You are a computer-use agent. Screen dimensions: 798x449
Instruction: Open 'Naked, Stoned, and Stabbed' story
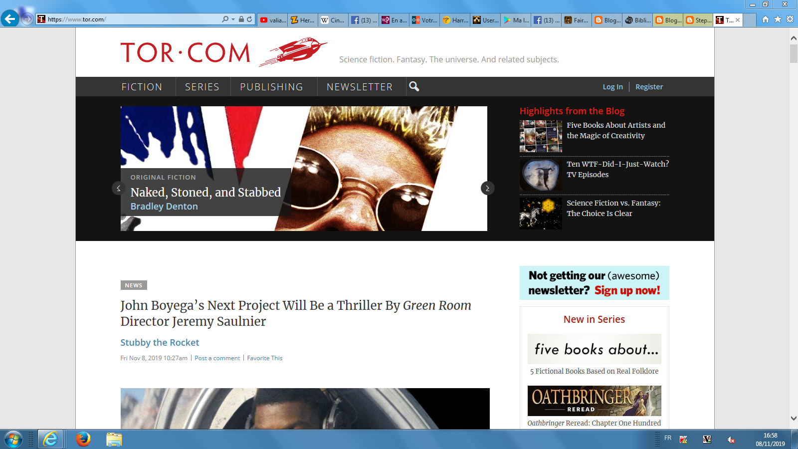[x=205, y=192]
